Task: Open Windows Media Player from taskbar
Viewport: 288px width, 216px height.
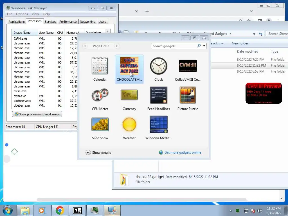Action: tap(42, 210)
